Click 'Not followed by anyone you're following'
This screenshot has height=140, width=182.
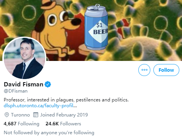pyautogui.click(x=49, y=133)
